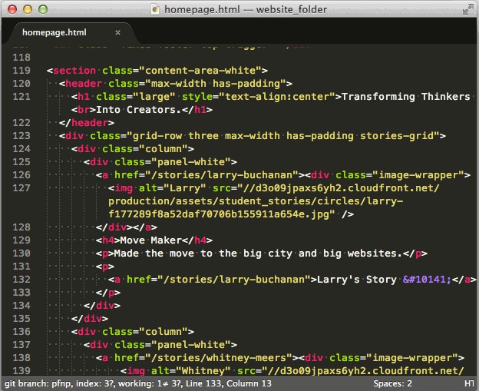The image size is (479, 391).
Task: Click line number 133 in the gutter
Action: click(x=21, y=292)
